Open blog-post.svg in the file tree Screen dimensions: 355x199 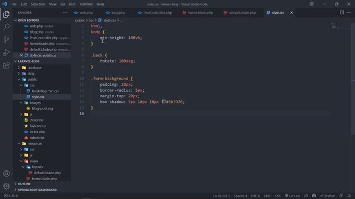click(42, 108)
